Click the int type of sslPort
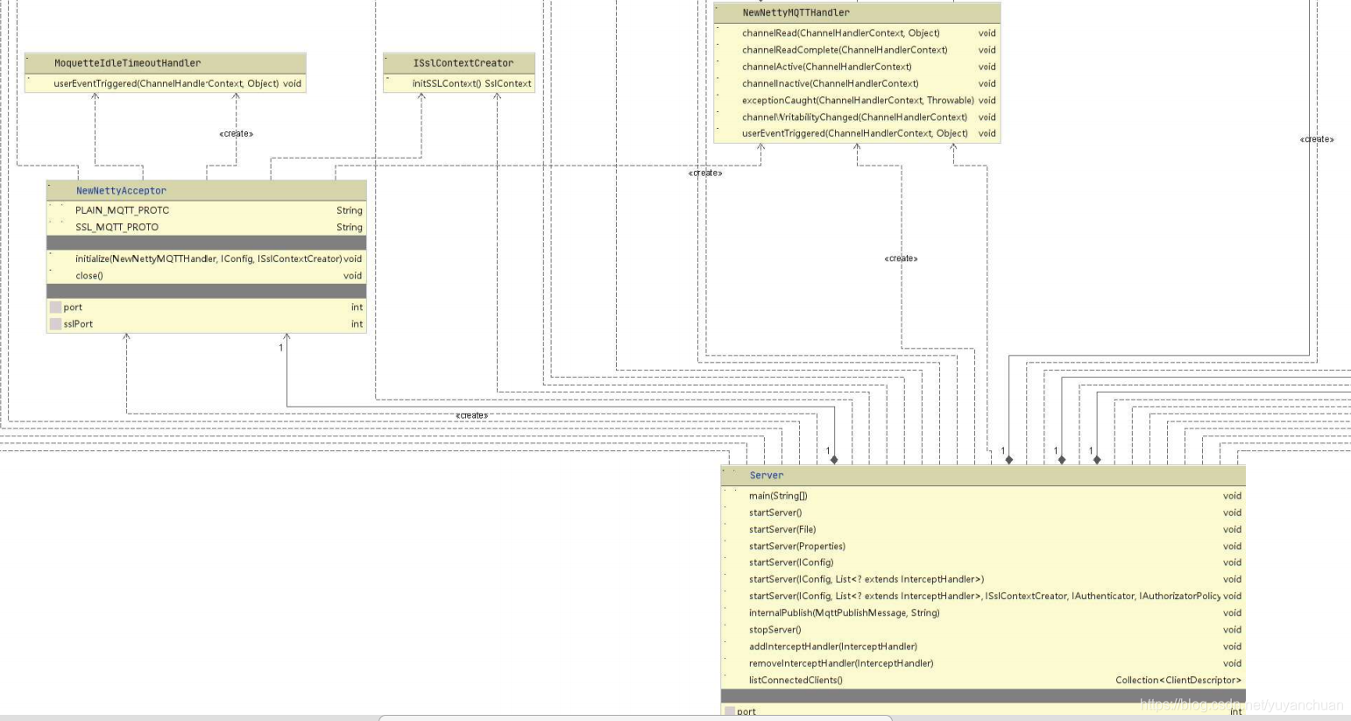 pos(357,324)
